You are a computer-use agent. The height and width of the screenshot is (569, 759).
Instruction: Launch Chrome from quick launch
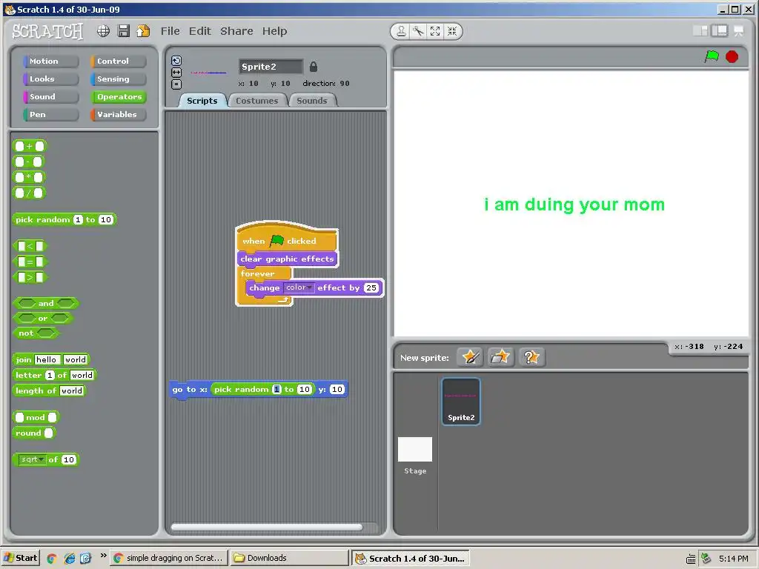[x=52, y=559]
